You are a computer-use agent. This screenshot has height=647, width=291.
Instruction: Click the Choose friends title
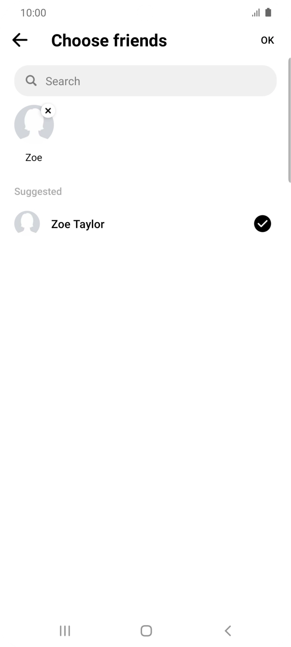[x=109, y=41]
